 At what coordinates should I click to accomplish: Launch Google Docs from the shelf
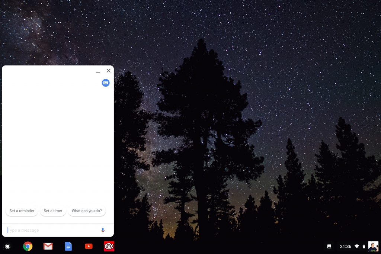tap(68, 246)
